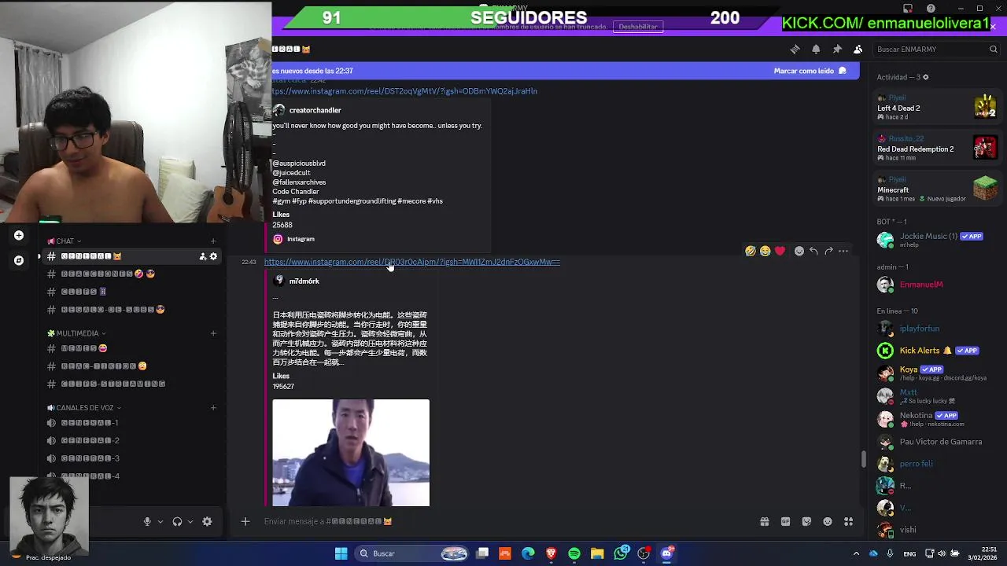This screenshot has height=566, width=1007.
Task: Select Jockie Music bot in member list
Action: [x=936, y=240]
